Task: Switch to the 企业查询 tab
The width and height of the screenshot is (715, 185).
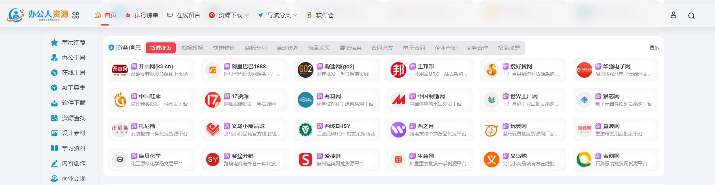Action: pyautogui.click(x=446, y=48)
